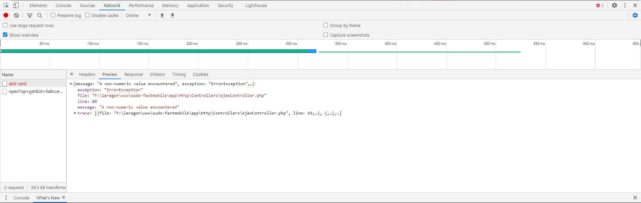Click the filter funnel icon
This screenshot has width=641, height=203.
pyautogui.click(x=30, y=15)
